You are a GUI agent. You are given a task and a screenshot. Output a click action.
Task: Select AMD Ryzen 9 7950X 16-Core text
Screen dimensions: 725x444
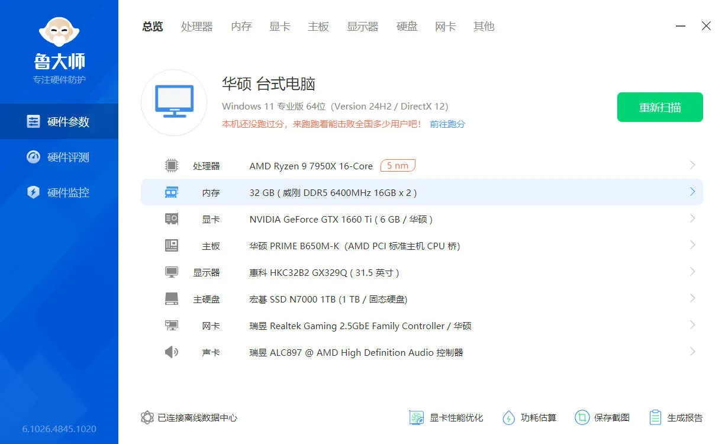coord(311,166)
